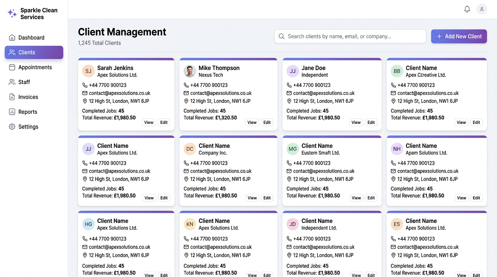Select Clients in the sidebar menu
The image size is (497, 277).
click(x=34, y=52)
